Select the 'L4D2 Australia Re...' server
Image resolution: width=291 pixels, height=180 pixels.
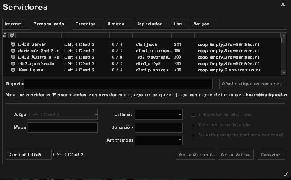click(x=142, y=57)
